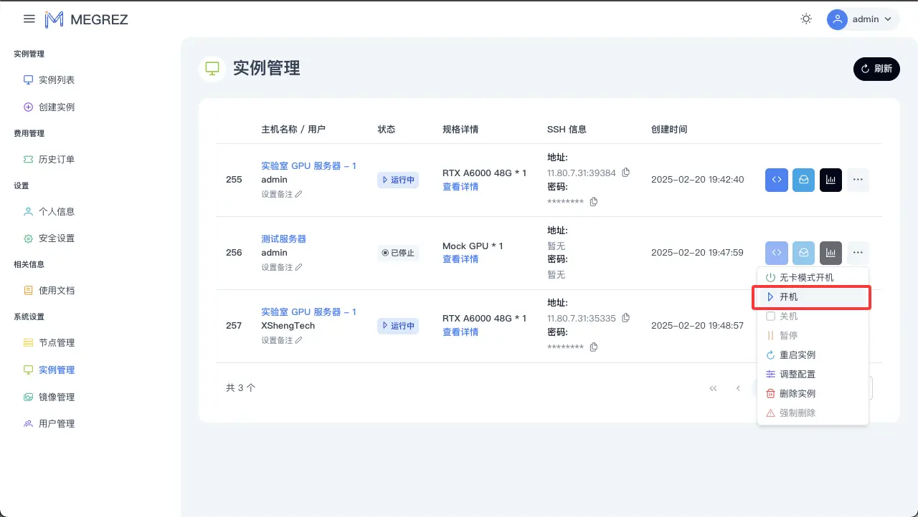Open monitoring chart icon for instance 255
The height and width of the screenshot is (517, 918).
[831, 180]
